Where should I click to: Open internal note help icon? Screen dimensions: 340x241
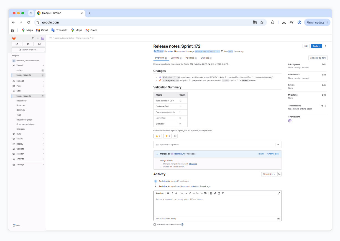[182, 224]
